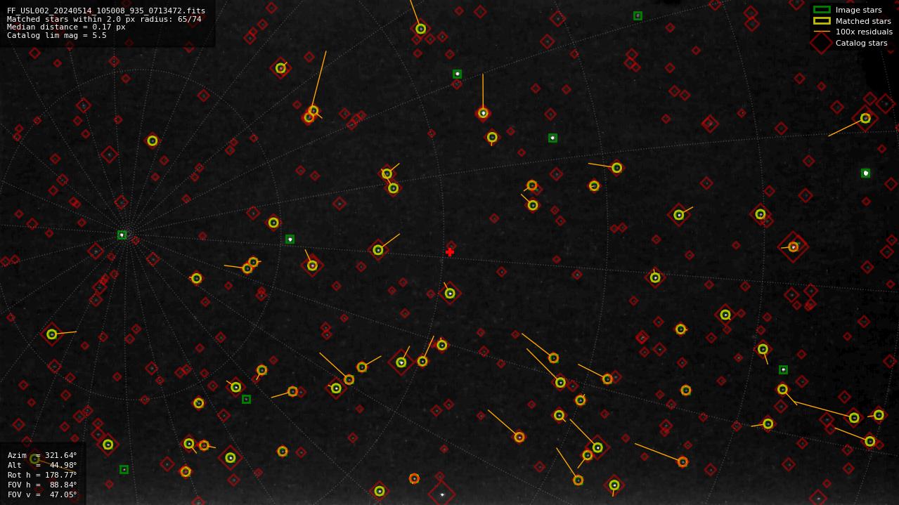The height and width of the screenshot is (505, 899).
Task: Click the green Image stars legend square
Action: pyautogui.click(x=822, y=10)
